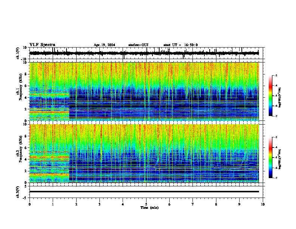Click the 'ch.1(V)' axis label
This screenshot has width=296, height=229.
18,53
